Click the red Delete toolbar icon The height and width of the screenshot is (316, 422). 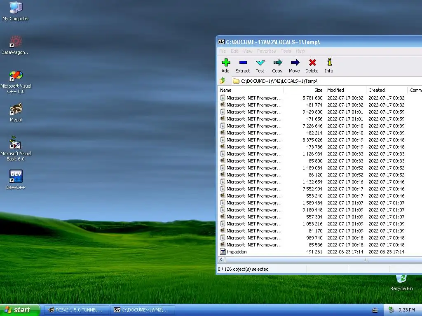pyautogui.click(x=312, y=63)
